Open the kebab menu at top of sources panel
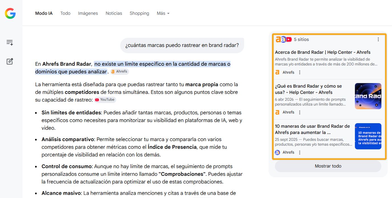The image size is (392, 198). 378,40
